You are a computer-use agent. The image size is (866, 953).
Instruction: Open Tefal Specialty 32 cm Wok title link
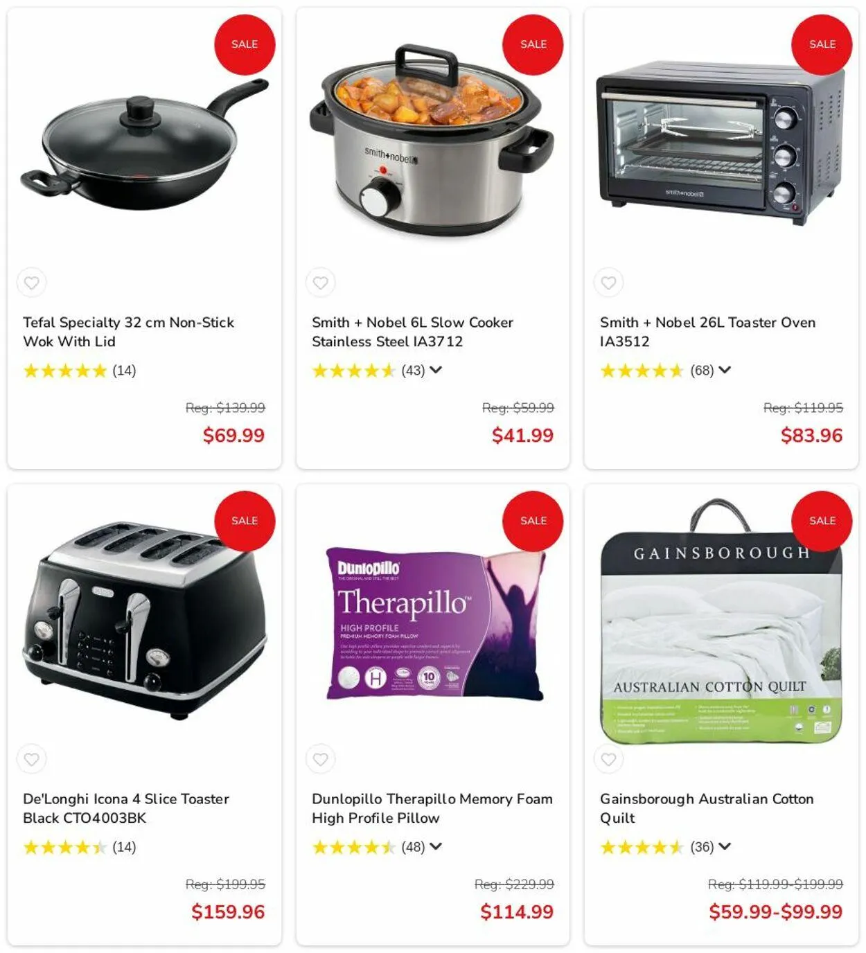click(128, 332)
